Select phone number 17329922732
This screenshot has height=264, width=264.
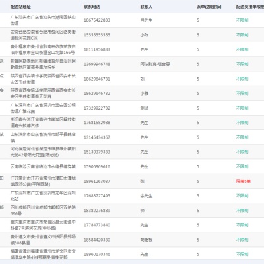97,108
